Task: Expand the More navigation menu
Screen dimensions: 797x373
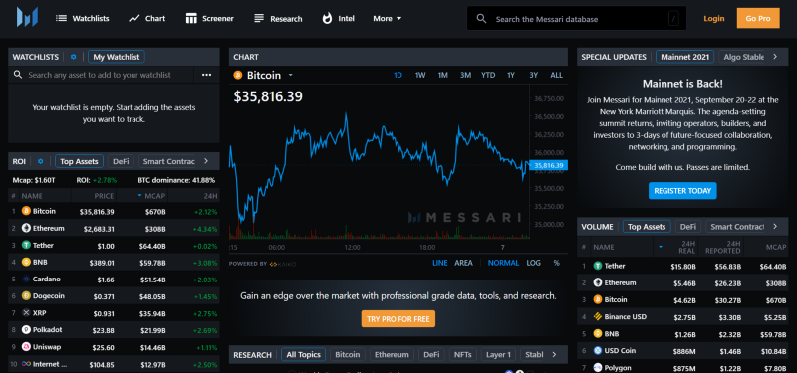Action: [x=388, y=18]
